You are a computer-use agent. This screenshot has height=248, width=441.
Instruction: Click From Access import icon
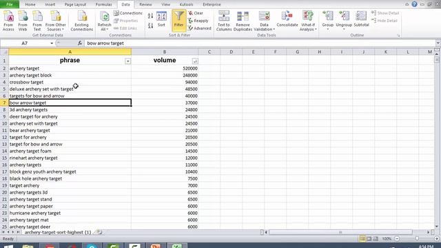[x=8, y=21]
